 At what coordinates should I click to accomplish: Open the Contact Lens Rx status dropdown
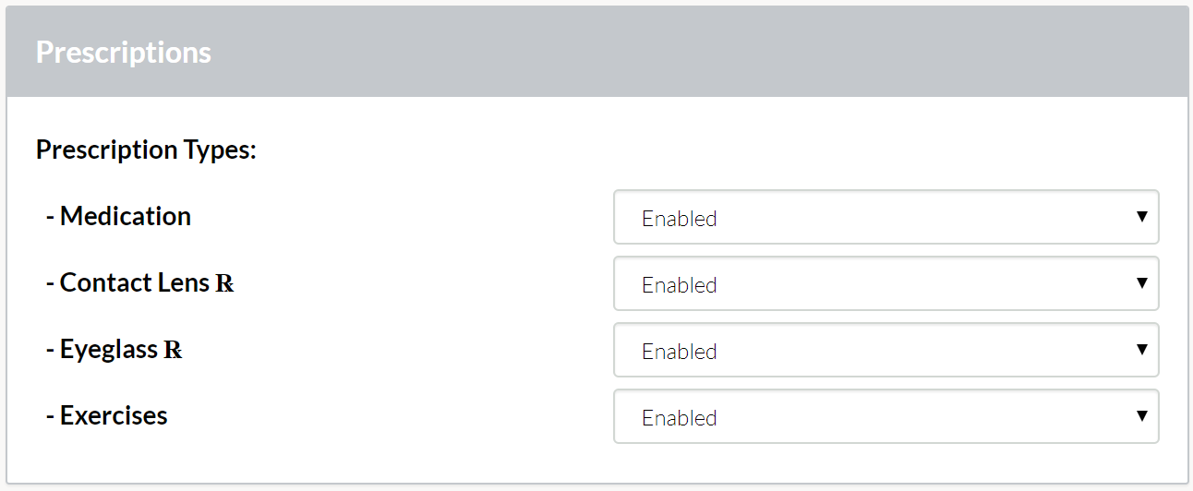point(886,283)
